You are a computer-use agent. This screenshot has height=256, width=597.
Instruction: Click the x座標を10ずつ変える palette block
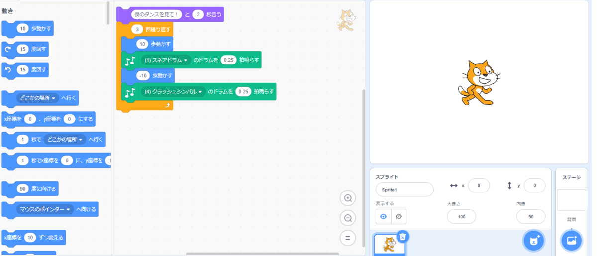pos(34,238)
